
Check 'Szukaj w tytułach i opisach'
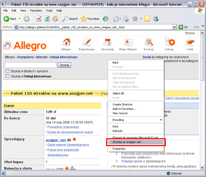(x=8, y=71)
